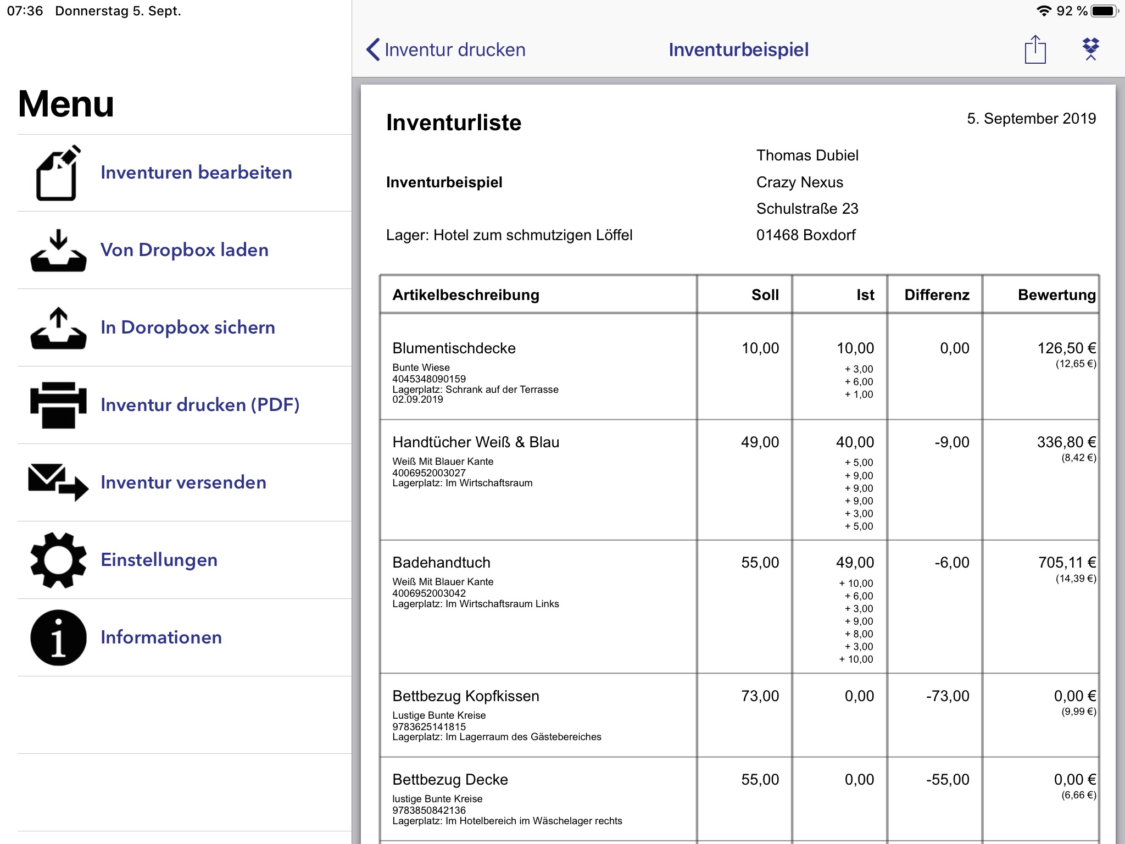This screenshot has height=844, width=1125.
Task: Click the Von Dropbox laden download icon
Action: 58,250
